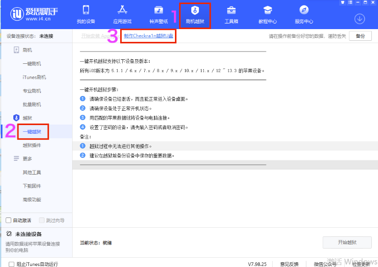This screenshot has height=267, width=378.
Task: Click the V7.98.25 version label
Action: tap(257, 264)
